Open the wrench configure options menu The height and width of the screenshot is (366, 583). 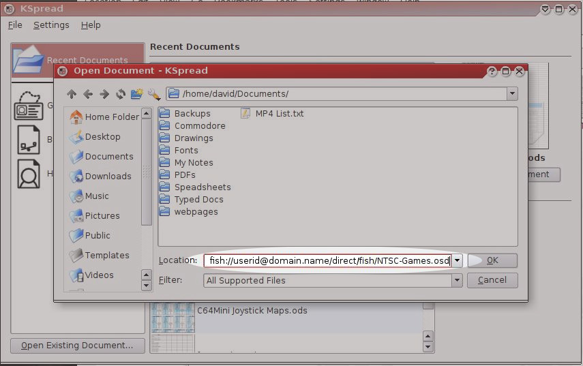click(154, 94)
